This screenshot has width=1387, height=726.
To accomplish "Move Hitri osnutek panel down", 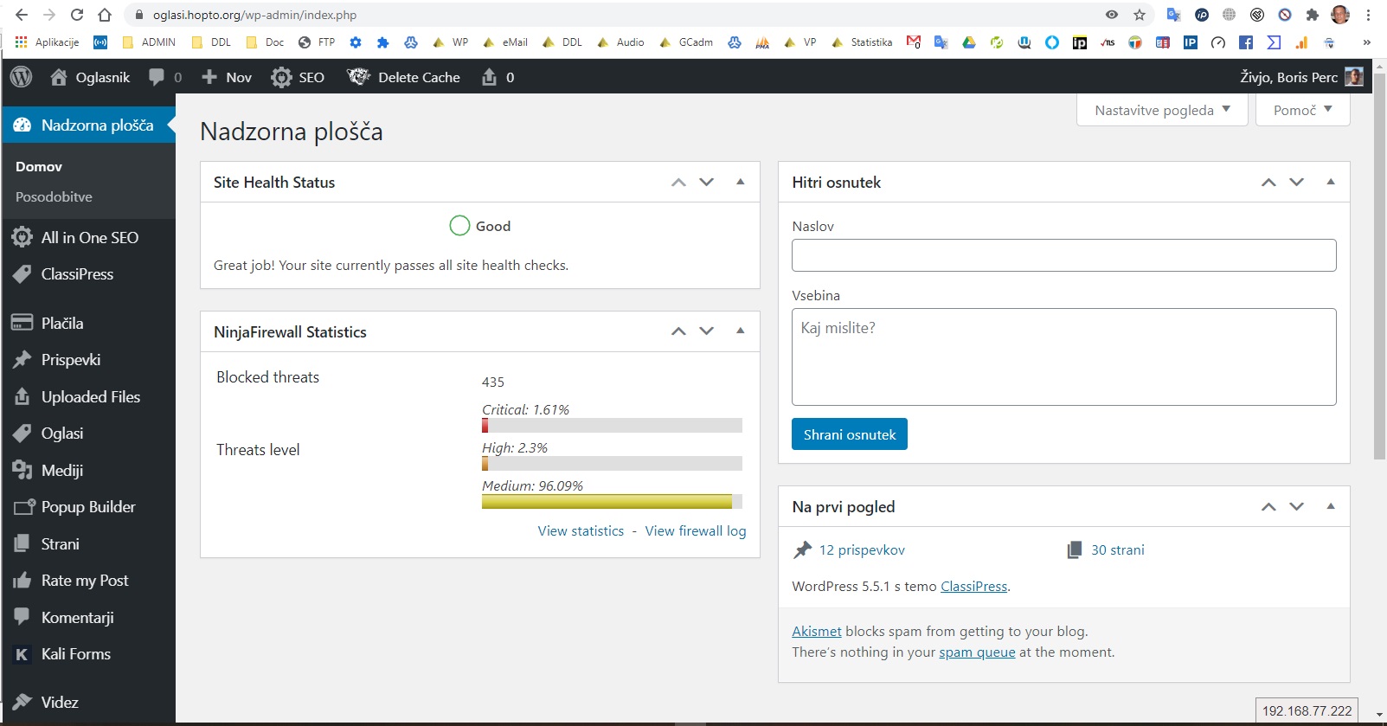I will 1296,183.
